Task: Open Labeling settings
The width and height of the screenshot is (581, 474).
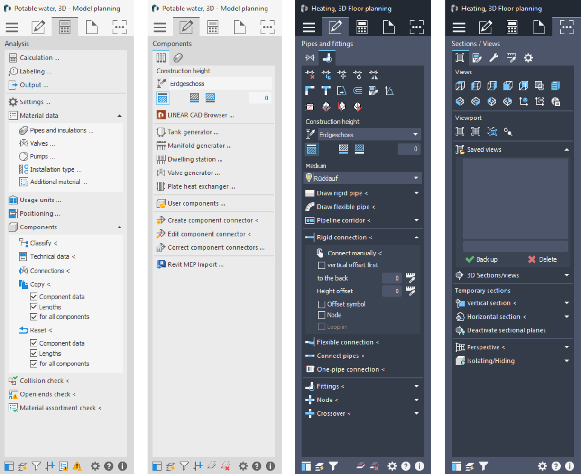Action: [30, 72]
